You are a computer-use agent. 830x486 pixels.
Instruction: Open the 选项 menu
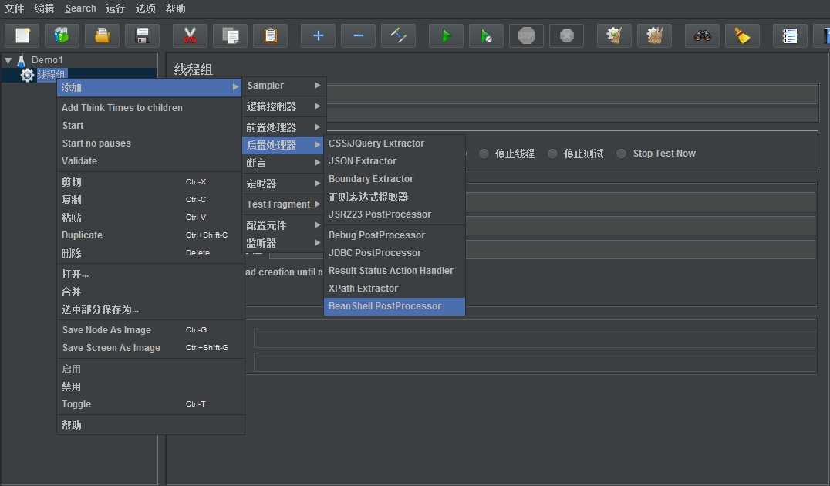pyautogui.click(x=145, y=8)
